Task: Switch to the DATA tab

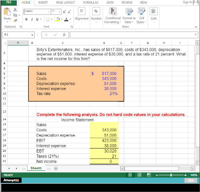Action: (110, 2)
